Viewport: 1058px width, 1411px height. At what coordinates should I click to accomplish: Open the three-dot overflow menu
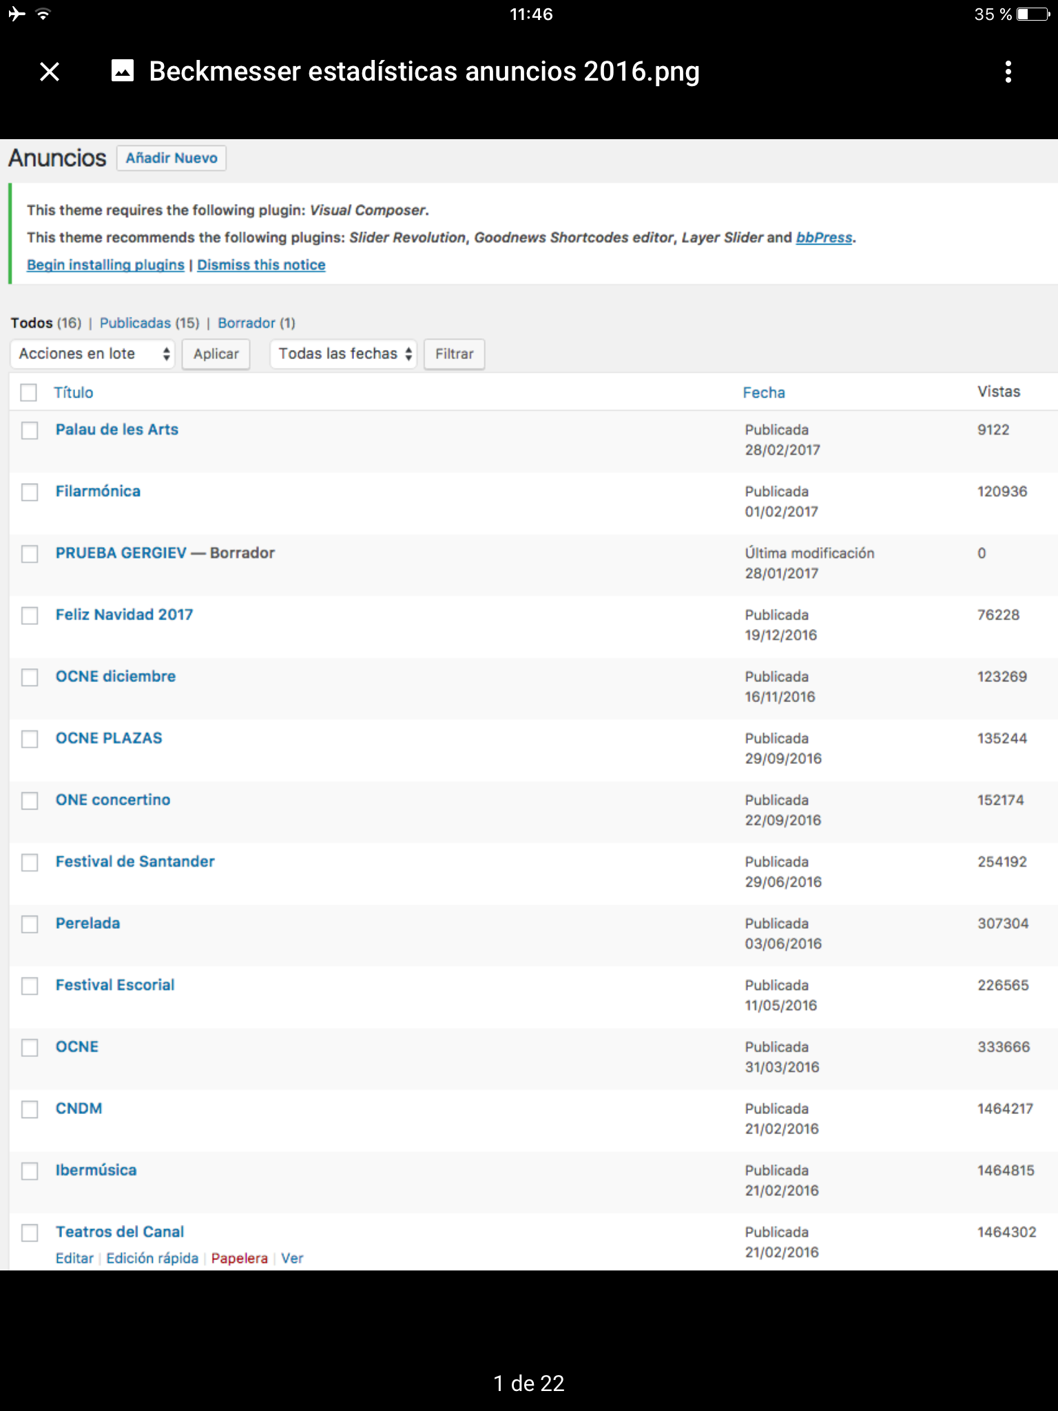pos(1008,72)
